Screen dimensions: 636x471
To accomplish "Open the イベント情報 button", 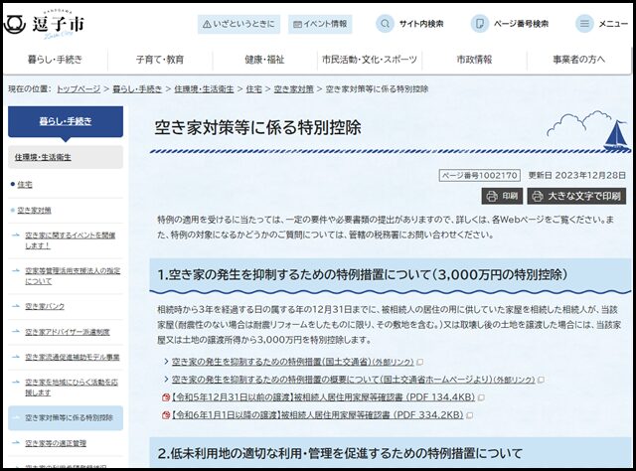I will click(x=320, y=24).
